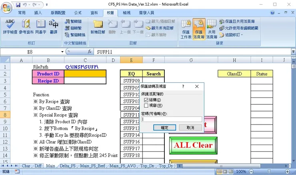Viewport: 296px width, 175px height.
Task: Convert with 簡轉繁 button
Action: coord(73,28)
